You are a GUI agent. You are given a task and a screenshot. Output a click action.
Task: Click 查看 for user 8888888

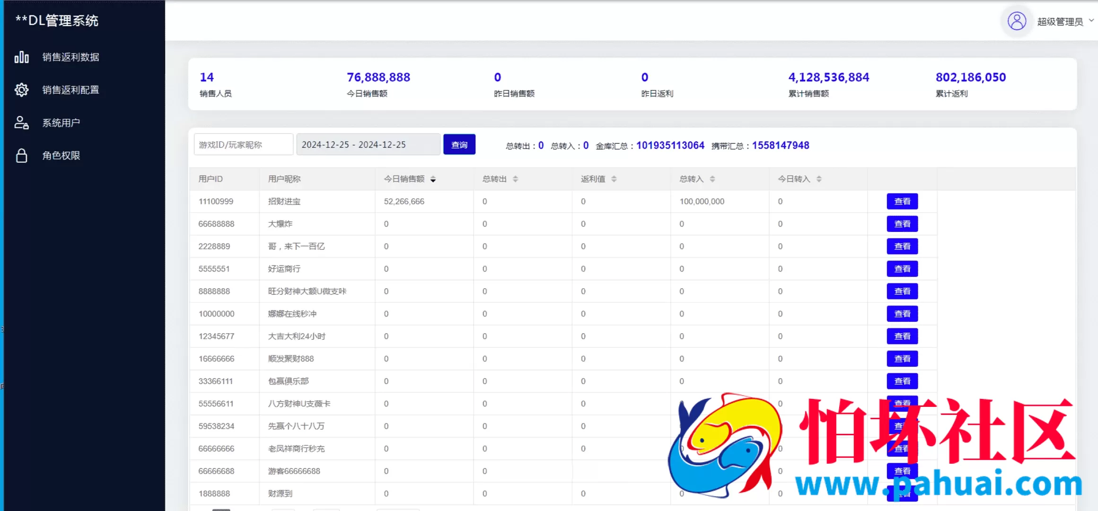[902, 291]
